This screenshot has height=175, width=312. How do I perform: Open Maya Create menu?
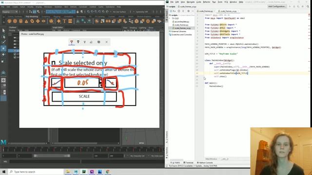click(x=15, y=7)
